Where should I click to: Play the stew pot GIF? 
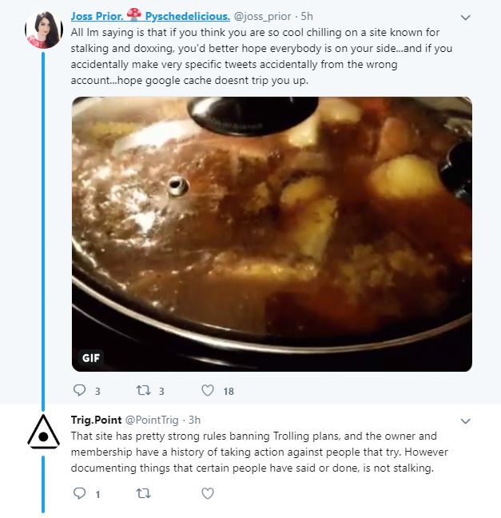pos(272,234)
